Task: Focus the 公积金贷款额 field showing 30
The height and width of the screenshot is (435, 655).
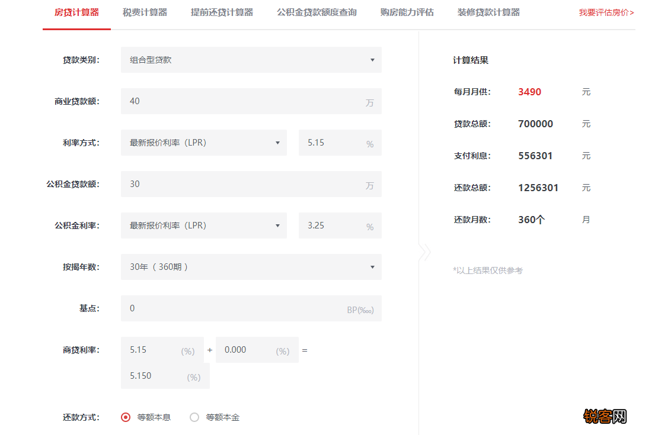Action: click(251, 184)
